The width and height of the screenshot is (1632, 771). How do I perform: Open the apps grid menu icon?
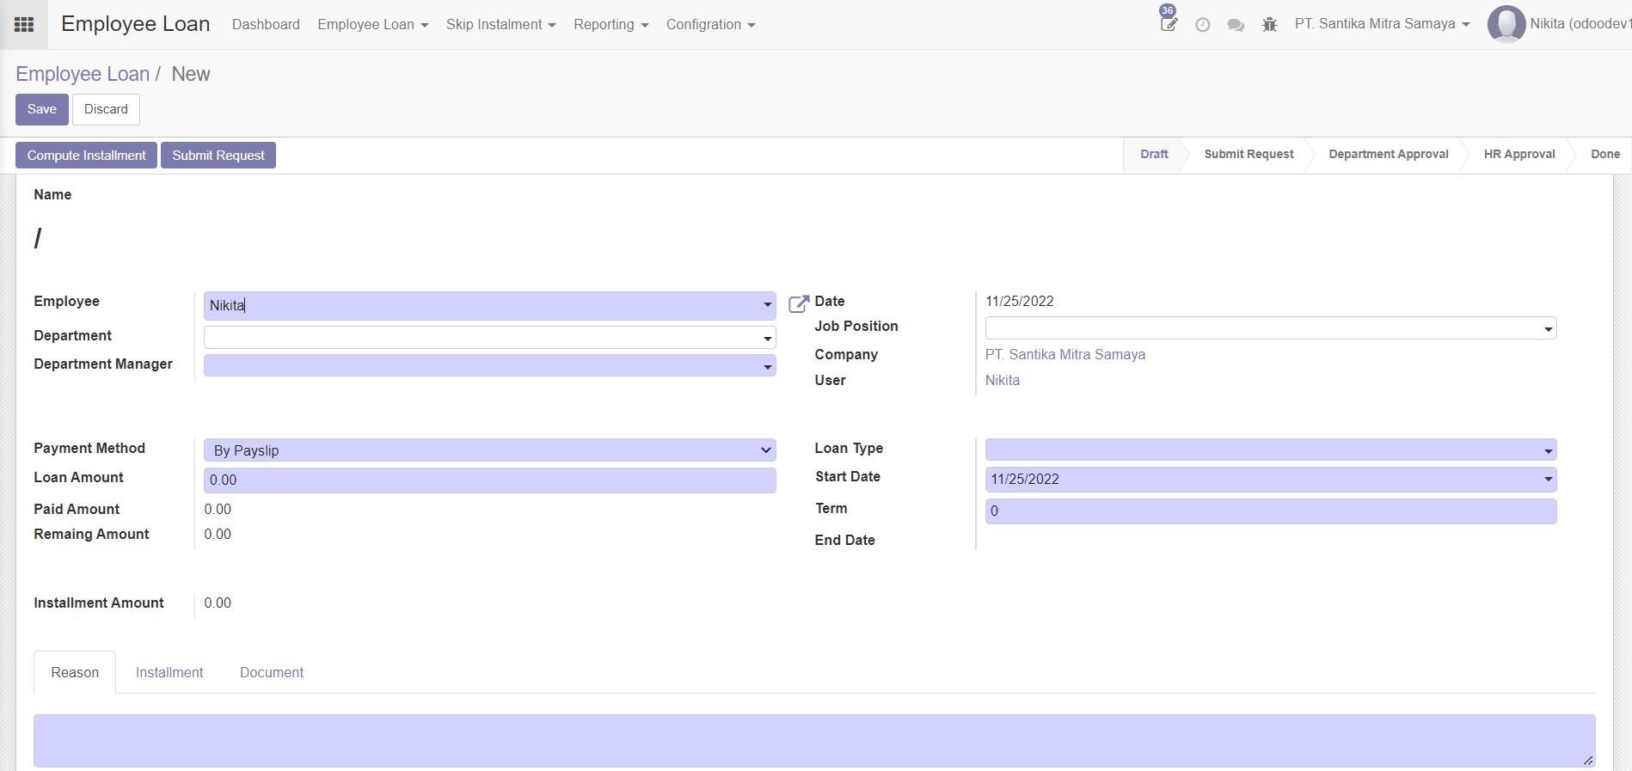pos(24,25)
